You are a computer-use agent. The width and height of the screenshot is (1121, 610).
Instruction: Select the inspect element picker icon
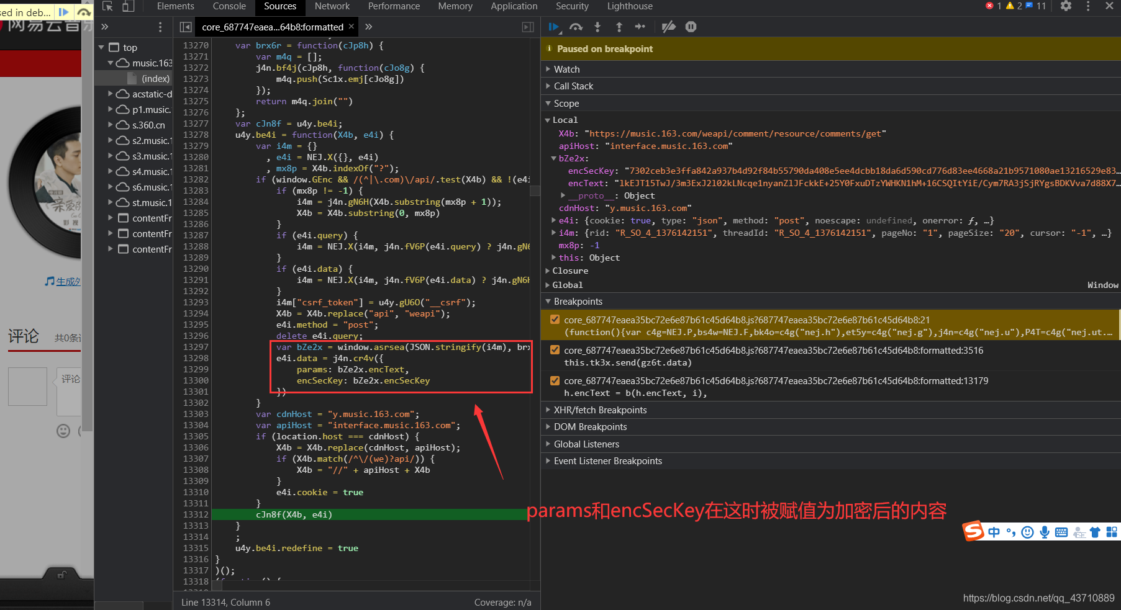[107, 6]
